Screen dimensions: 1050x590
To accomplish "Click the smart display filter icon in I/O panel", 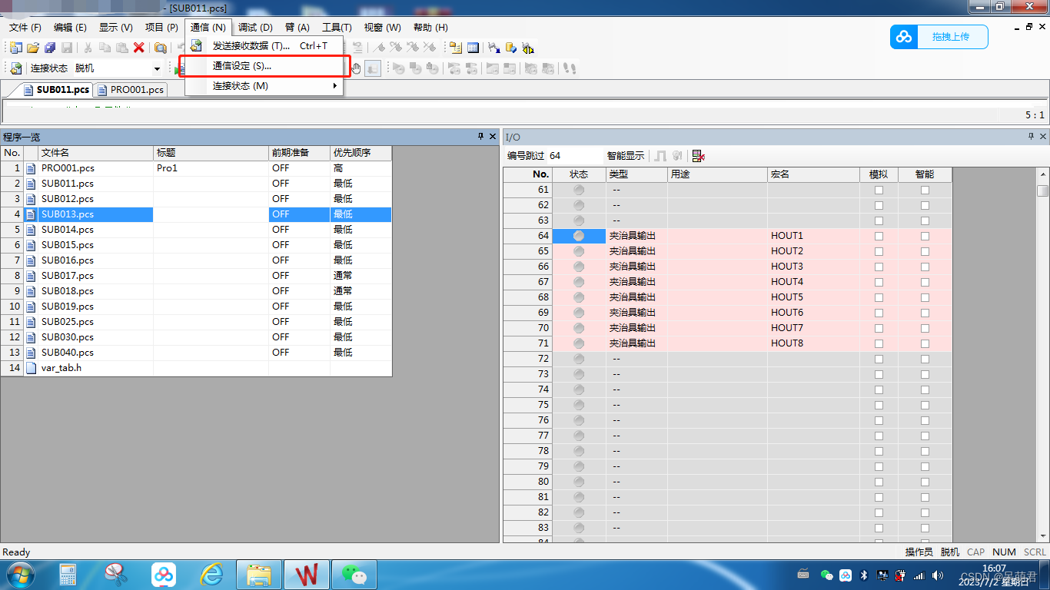I will 697,156.
